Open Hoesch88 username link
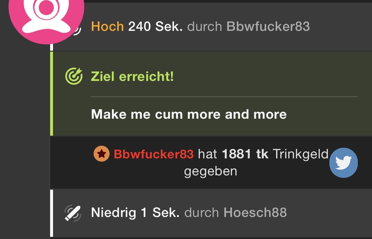Image resolution: width=372 pixels, height=239 pixels. pyautogui.click(x=255, y=213)
